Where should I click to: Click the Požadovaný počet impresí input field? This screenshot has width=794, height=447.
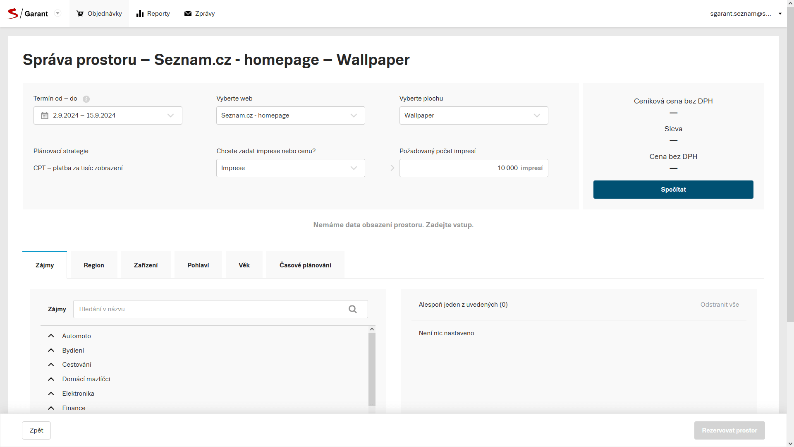(455, 168)
